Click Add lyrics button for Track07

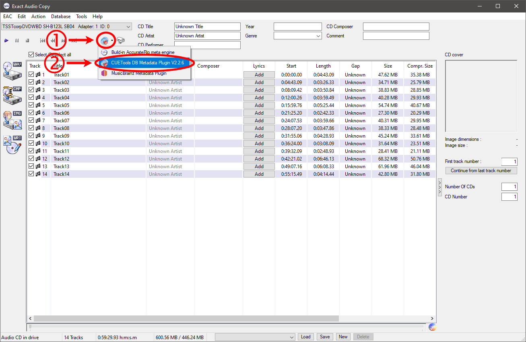[259, 120]
